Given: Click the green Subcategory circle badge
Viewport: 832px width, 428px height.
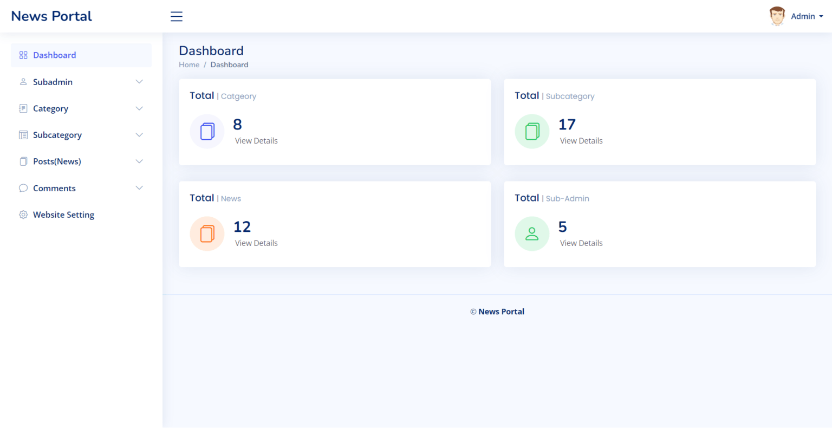Looking at the screenshot, I should click(x=532, y=131).
